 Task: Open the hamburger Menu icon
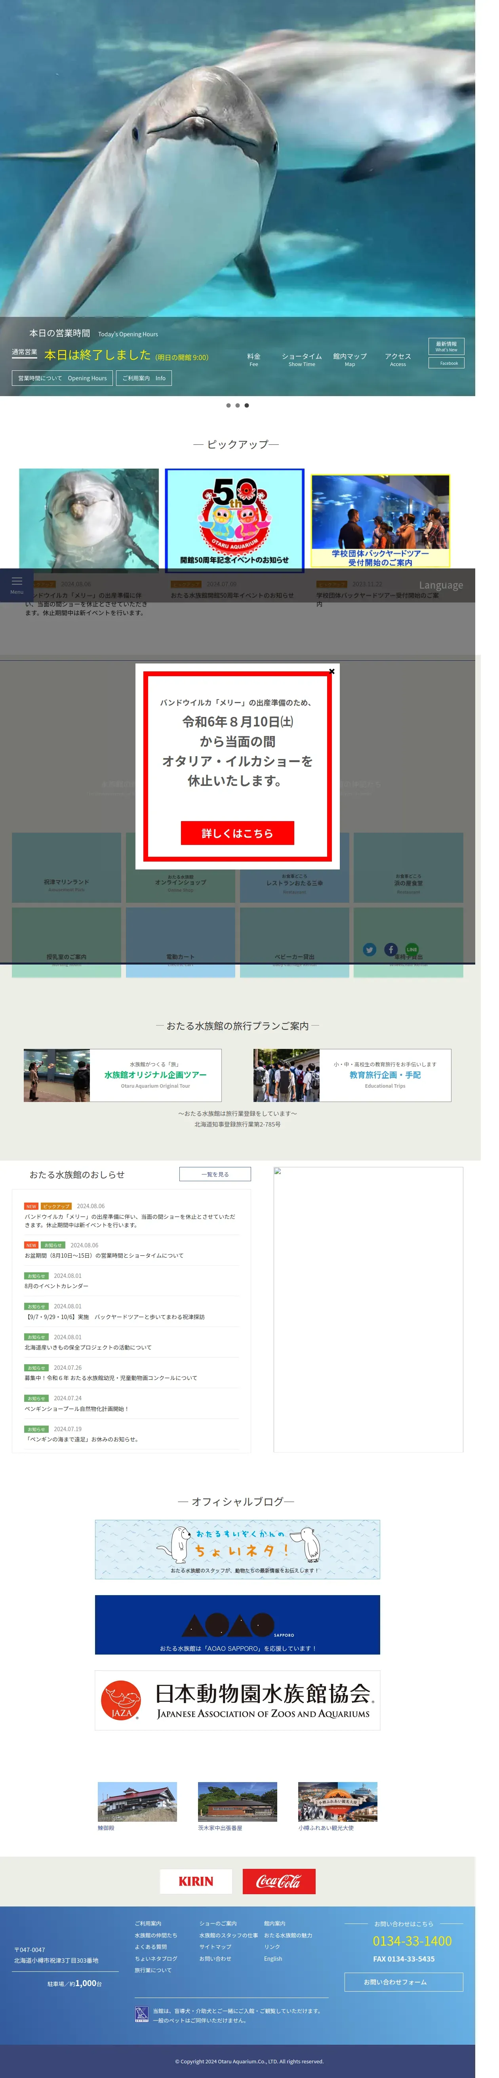pyautogui.click(x=17, y=585)
